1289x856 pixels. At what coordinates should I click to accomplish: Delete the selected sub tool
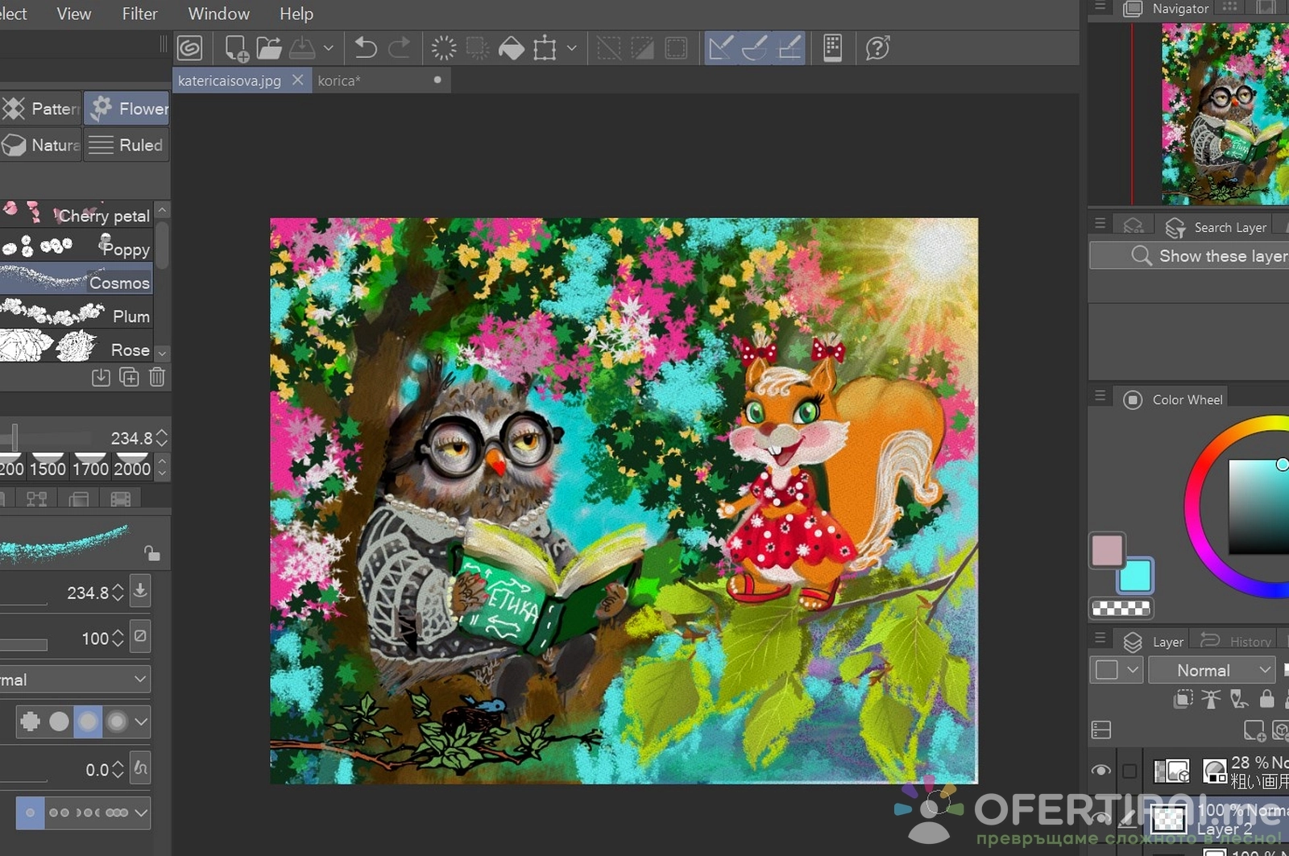pyautogui.click(x=157, y=377)
